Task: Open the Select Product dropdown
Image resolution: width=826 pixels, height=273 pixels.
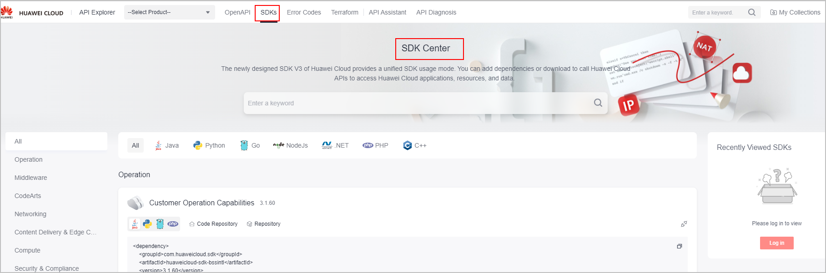Action: point(169,12)
